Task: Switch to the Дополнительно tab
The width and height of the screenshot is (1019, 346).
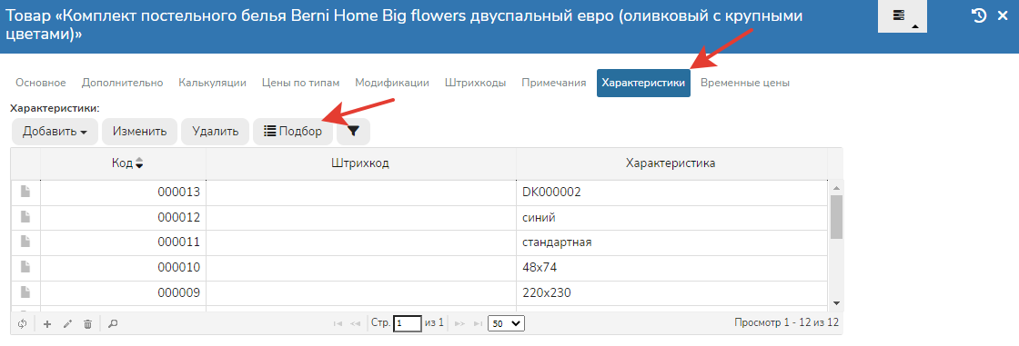Action: coord(122,83)
